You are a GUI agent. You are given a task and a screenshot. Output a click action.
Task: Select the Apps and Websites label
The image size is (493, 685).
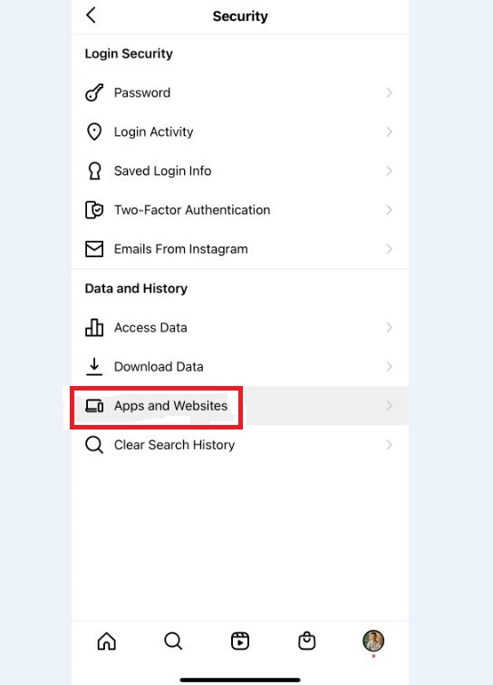click(171, 406)
